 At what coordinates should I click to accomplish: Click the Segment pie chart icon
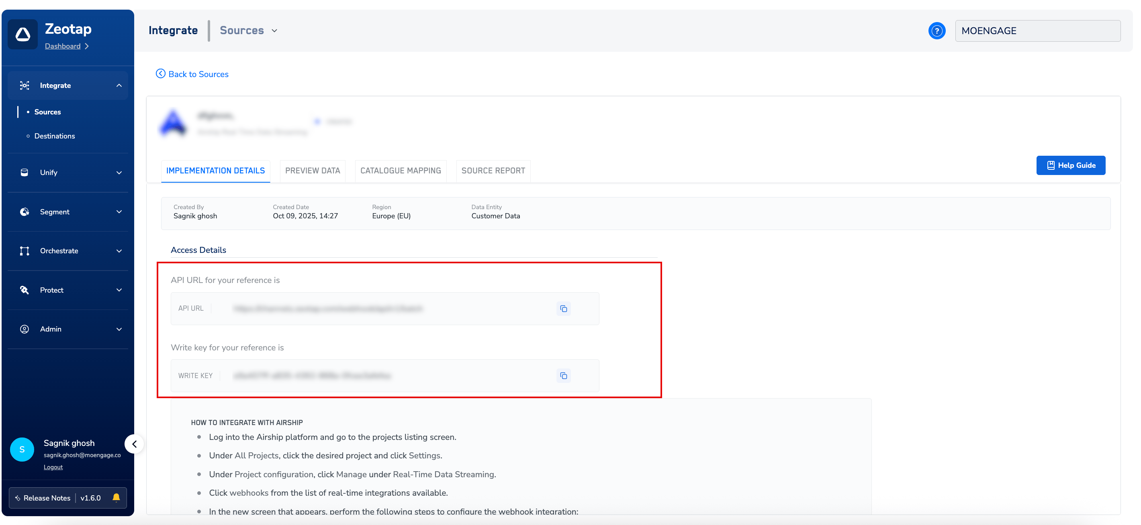click(25, 212)
